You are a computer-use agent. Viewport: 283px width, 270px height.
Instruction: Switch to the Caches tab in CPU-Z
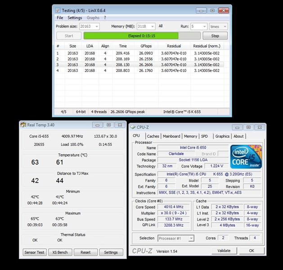(x=153, y=136)
